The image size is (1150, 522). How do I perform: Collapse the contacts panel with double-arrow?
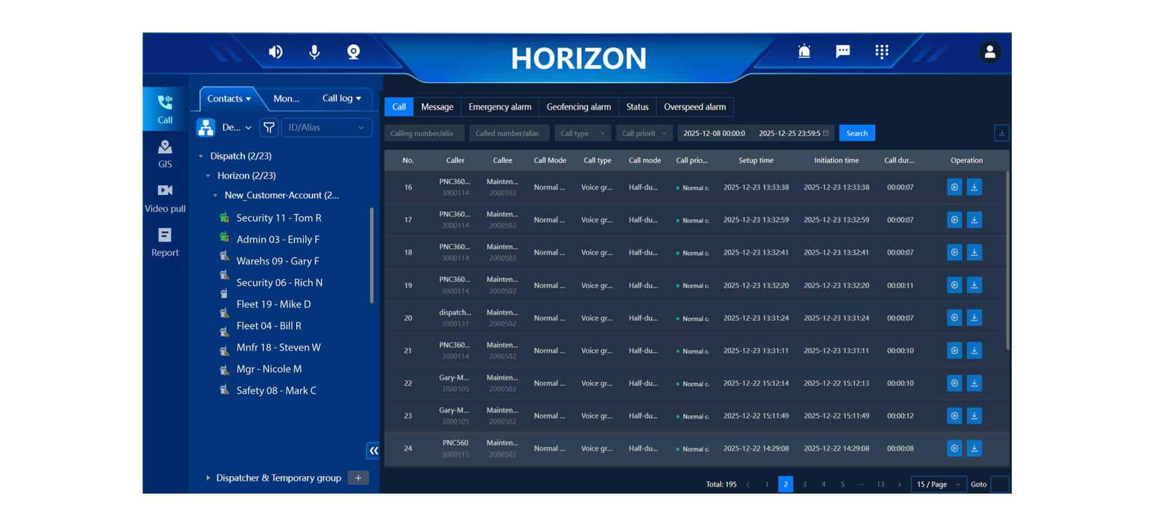pyautogui.click(x=373, y=450)
